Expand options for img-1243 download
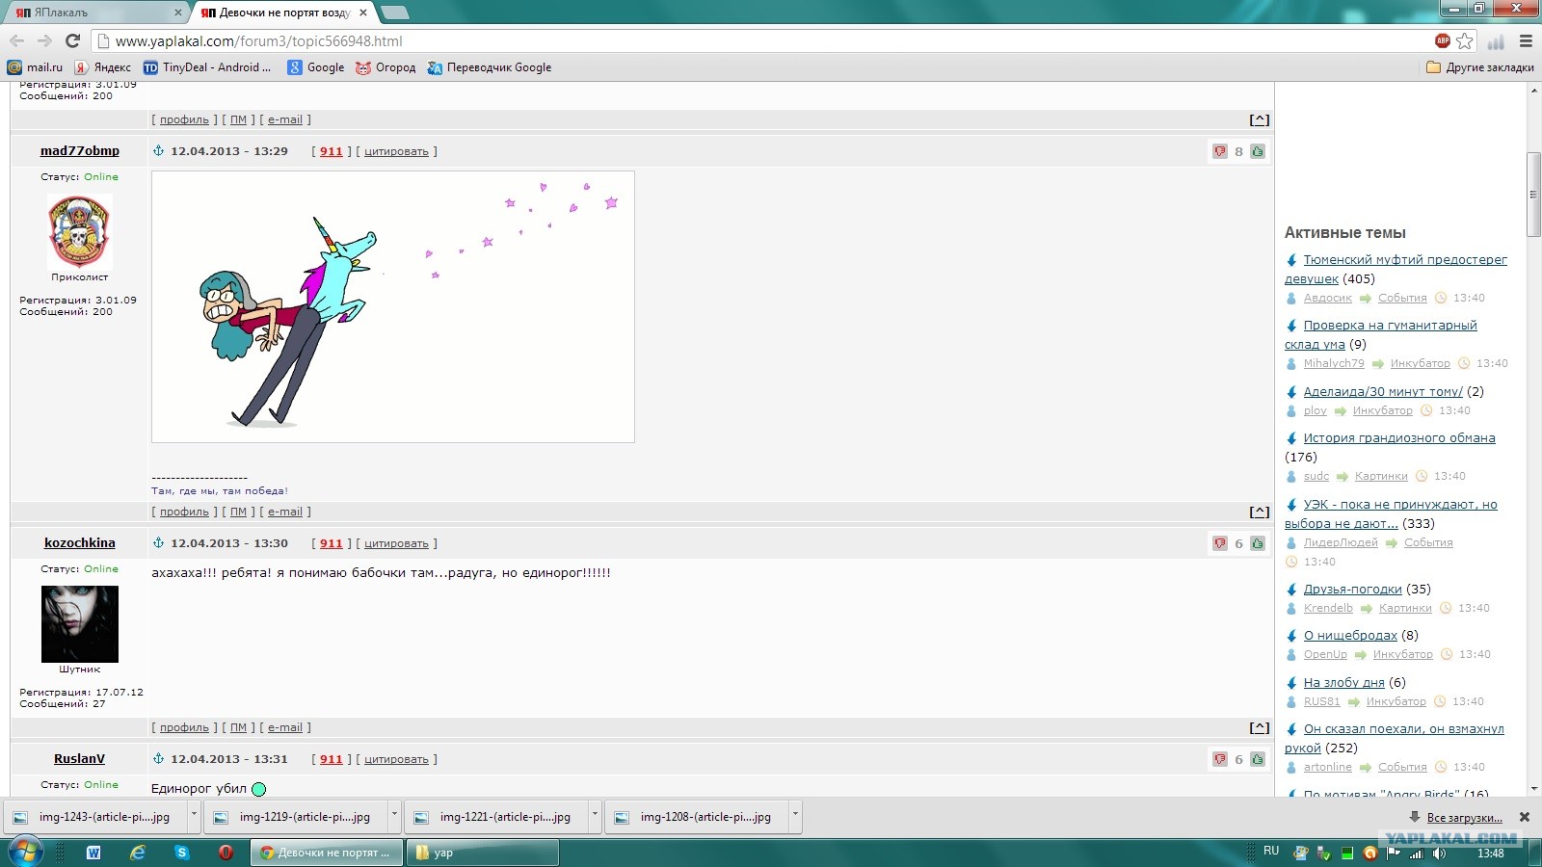The image size is (1542, 867). pos(194,816)
